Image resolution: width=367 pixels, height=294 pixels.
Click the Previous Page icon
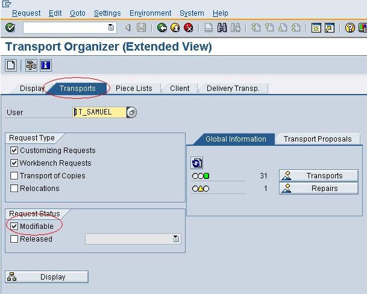269,28
